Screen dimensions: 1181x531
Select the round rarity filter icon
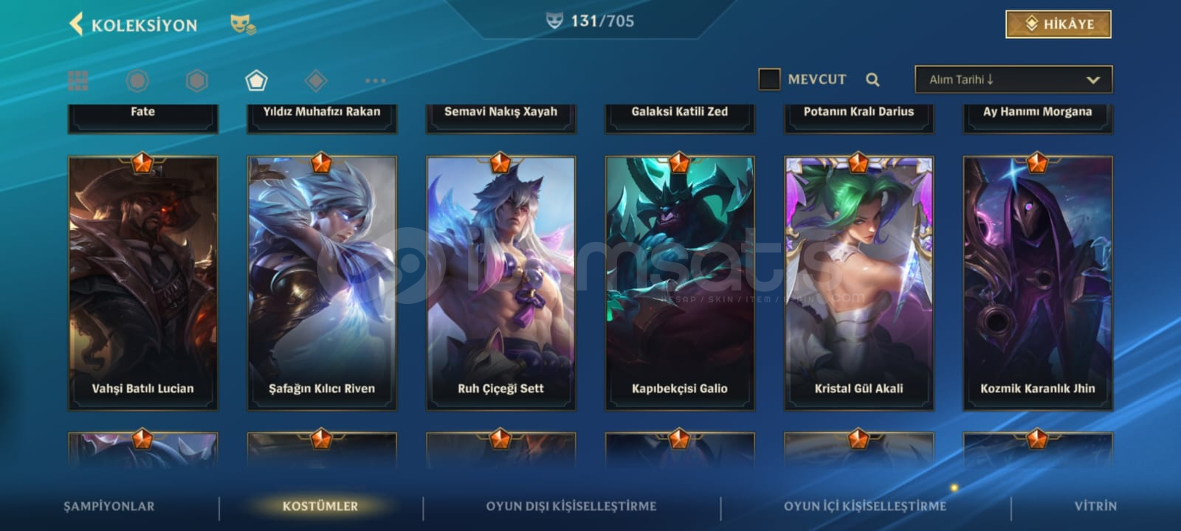[137, 80]
